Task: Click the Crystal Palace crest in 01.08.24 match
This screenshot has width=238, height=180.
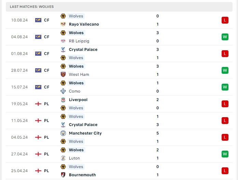Action: coord(63,50)
